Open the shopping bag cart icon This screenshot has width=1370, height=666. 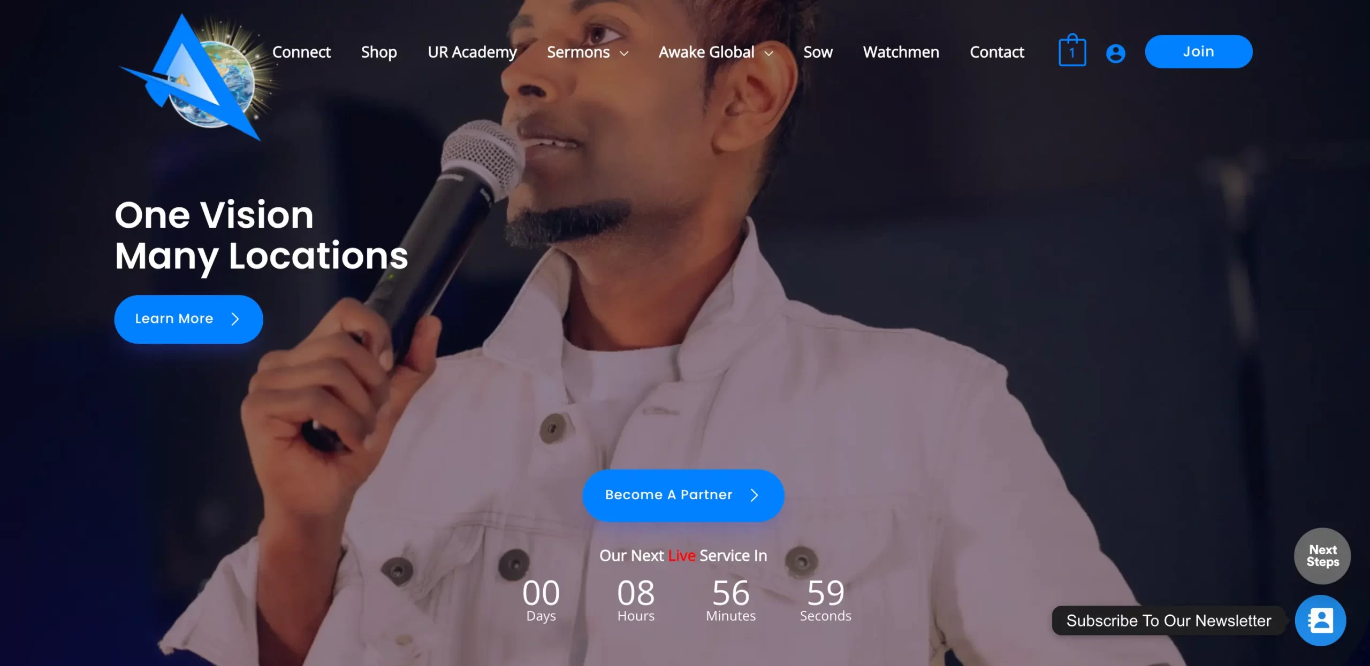(x=1072, y=50)
